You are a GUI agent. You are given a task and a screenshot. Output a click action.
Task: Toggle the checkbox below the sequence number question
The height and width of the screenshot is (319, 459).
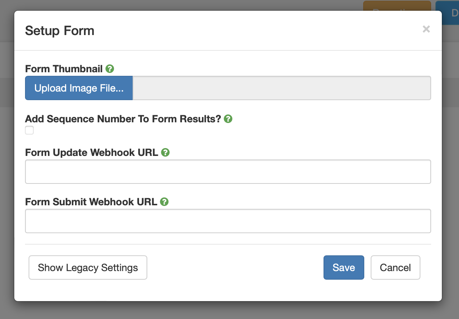click(x=29, y=130)
